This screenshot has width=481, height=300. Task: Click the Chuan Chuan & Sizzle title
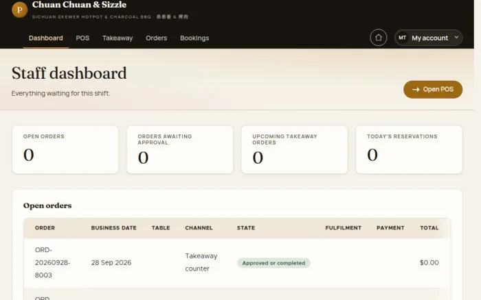(79, 5)
